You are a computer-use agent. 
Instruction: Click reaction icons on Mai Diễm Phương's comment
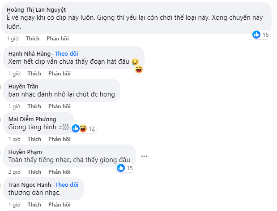pyautogui.click(x=79, y=128)
